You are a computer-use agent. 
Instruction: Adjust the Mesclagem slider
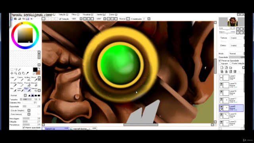[32, 118]
